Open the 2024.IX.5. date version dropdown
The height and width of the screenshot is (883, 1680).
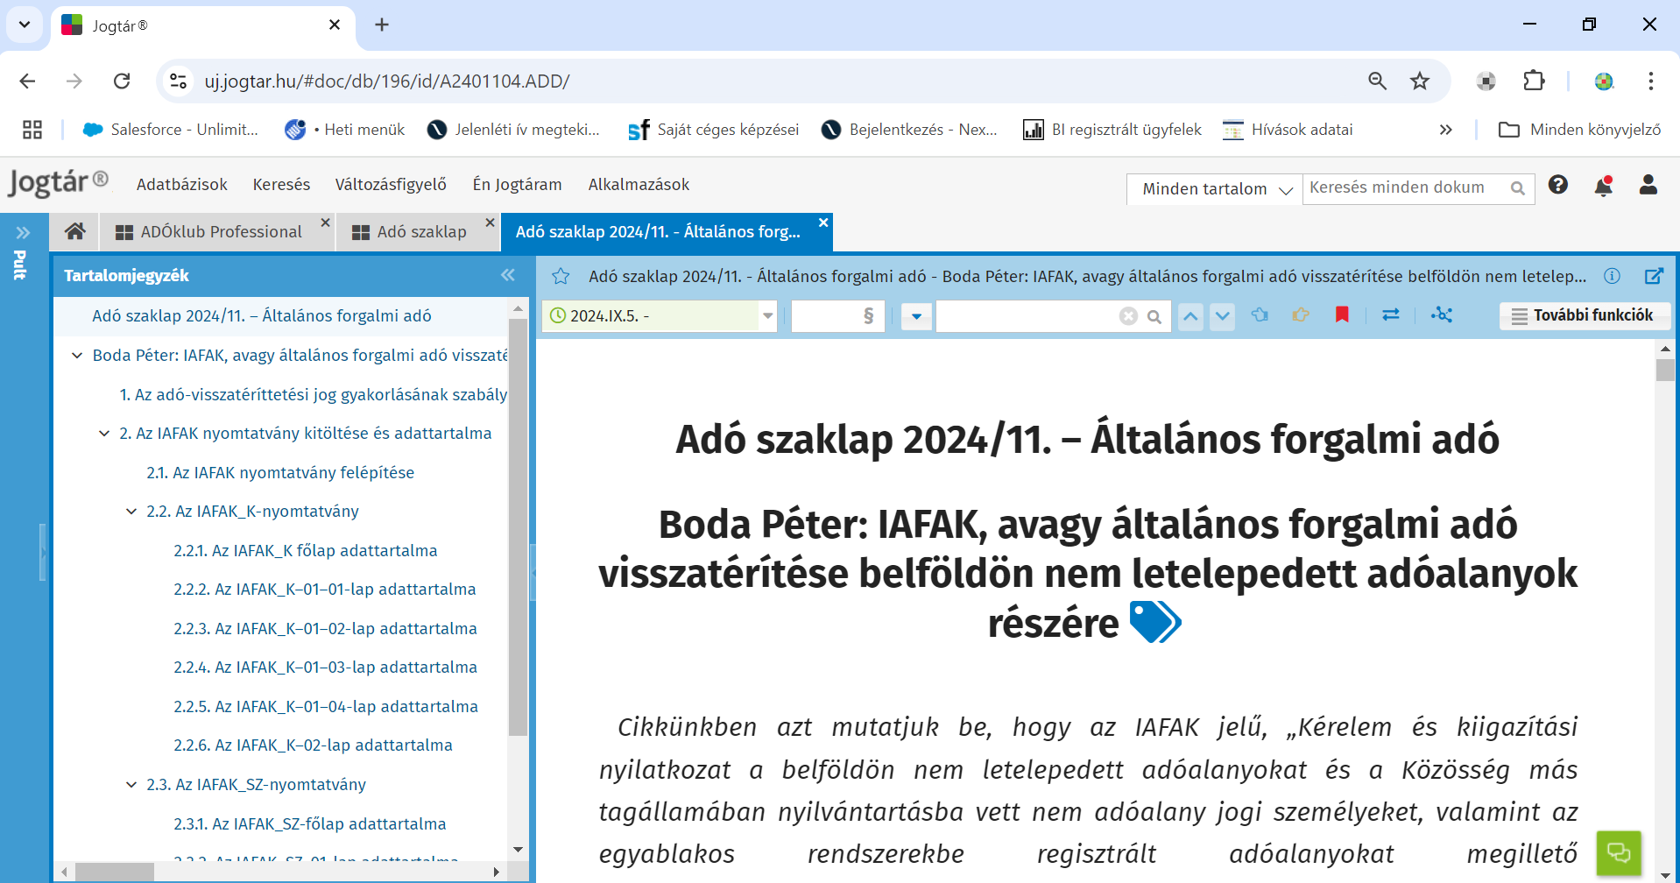click(767, 316)
